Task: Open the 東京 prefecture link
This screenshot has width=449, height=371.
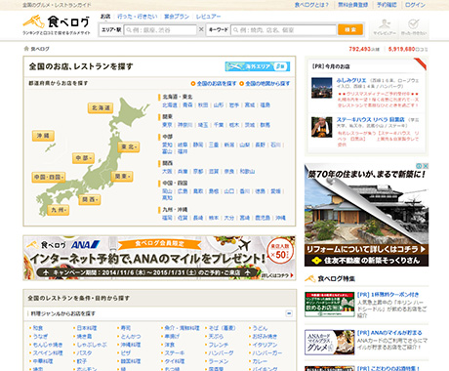Action: pyautogui.click(x=167, y=125)
